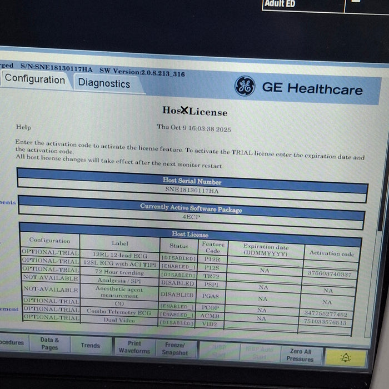Image resolution: width=389 pixels, height=389 pixels.
Task: Toggle ENABLED status for Combo Telemetry ECG
Action: [x=176, y=315]
